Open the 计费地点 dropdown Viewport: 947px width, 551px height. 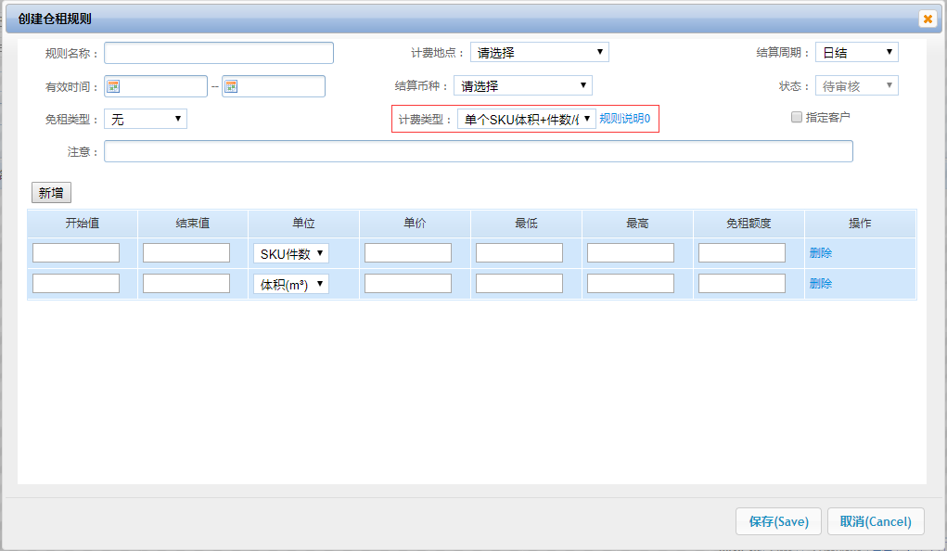pyautogui.click(x=539, y=53)
